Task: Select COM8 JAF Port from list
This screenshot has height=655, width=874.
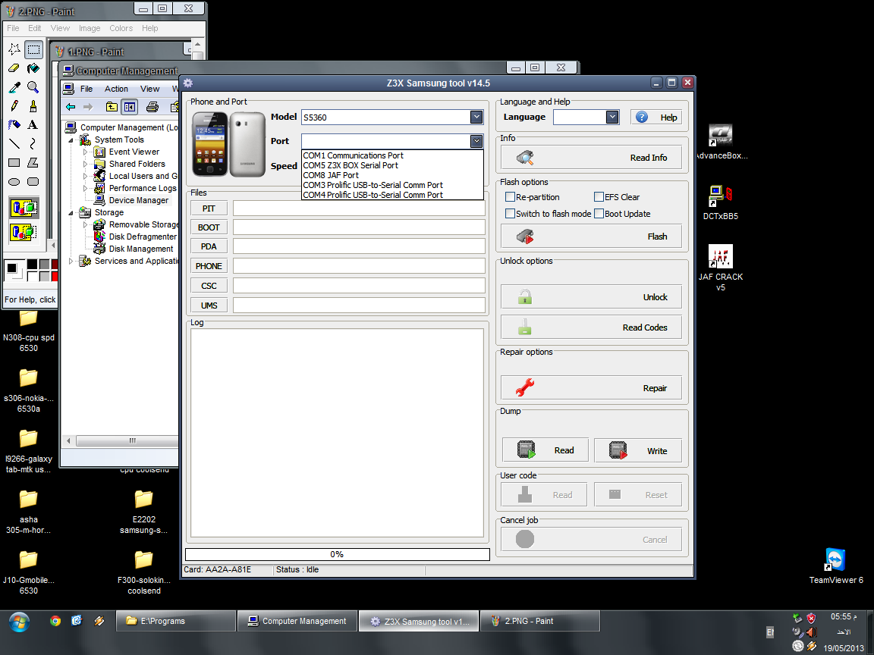Action: (392, 175)
